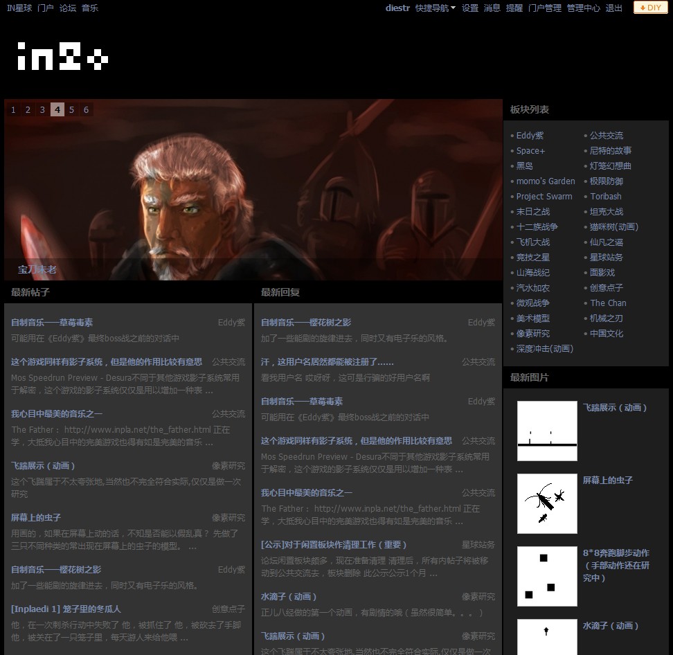Open the 十二族战争 board

click(537, 227)
